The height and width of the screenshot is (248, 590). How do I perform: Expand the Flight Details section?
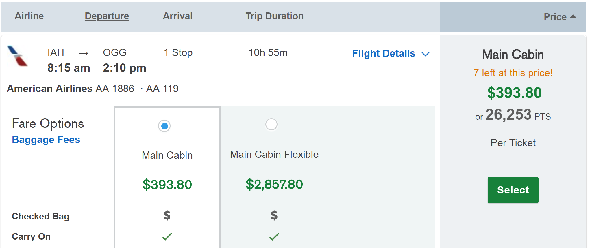(384, 54)
